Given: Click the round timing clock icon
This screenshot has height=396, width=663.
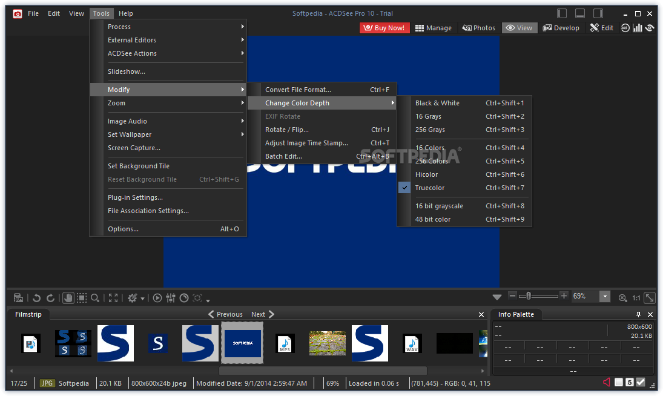Looking at the screenshot, I should coord(184,298).
